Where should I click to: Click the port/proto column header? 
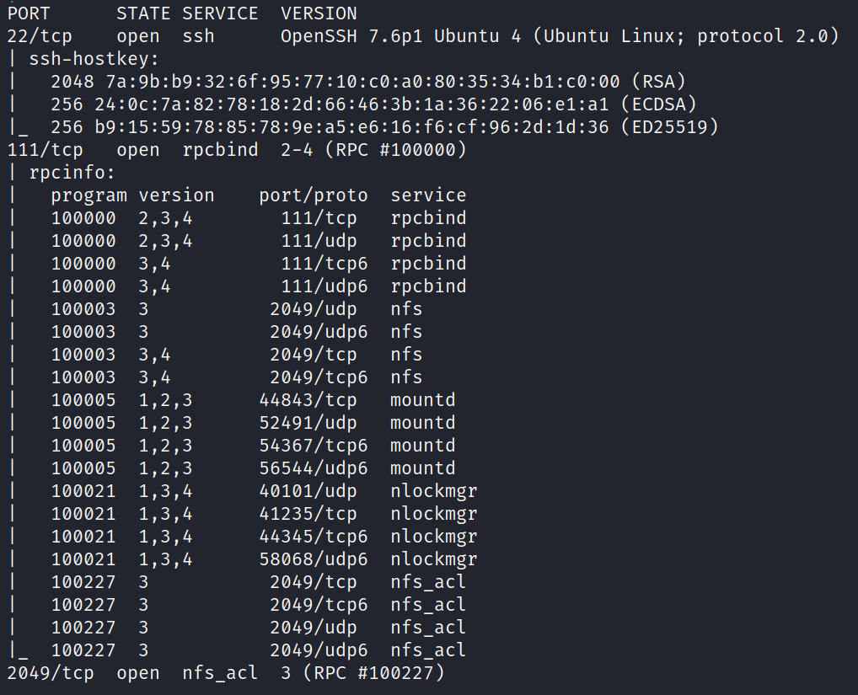click(314, 195)
